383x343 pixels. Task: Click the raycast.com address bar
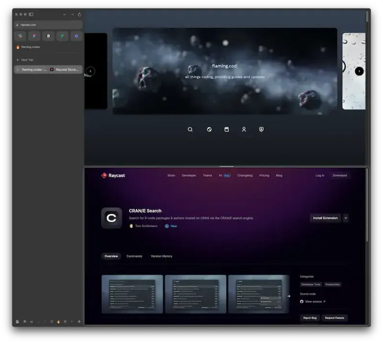pos(48,25)
